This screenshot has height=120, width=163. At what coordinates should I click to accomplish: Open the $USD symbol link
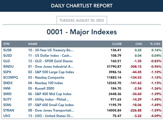coord(7,56)
